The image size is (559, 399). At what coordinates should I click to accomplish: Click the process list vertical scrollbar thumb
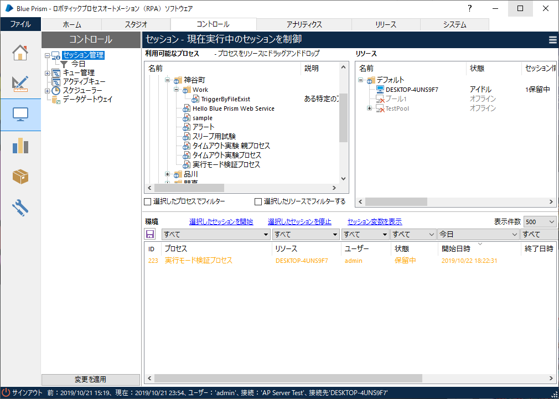[343, 118]
